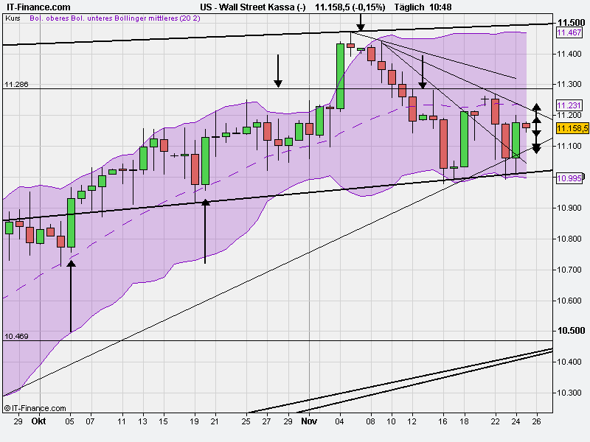Image resolution: width=590 pixels, height=442 pixels.
Task: Click the '26' date axis label
Action: pos(537,421)
